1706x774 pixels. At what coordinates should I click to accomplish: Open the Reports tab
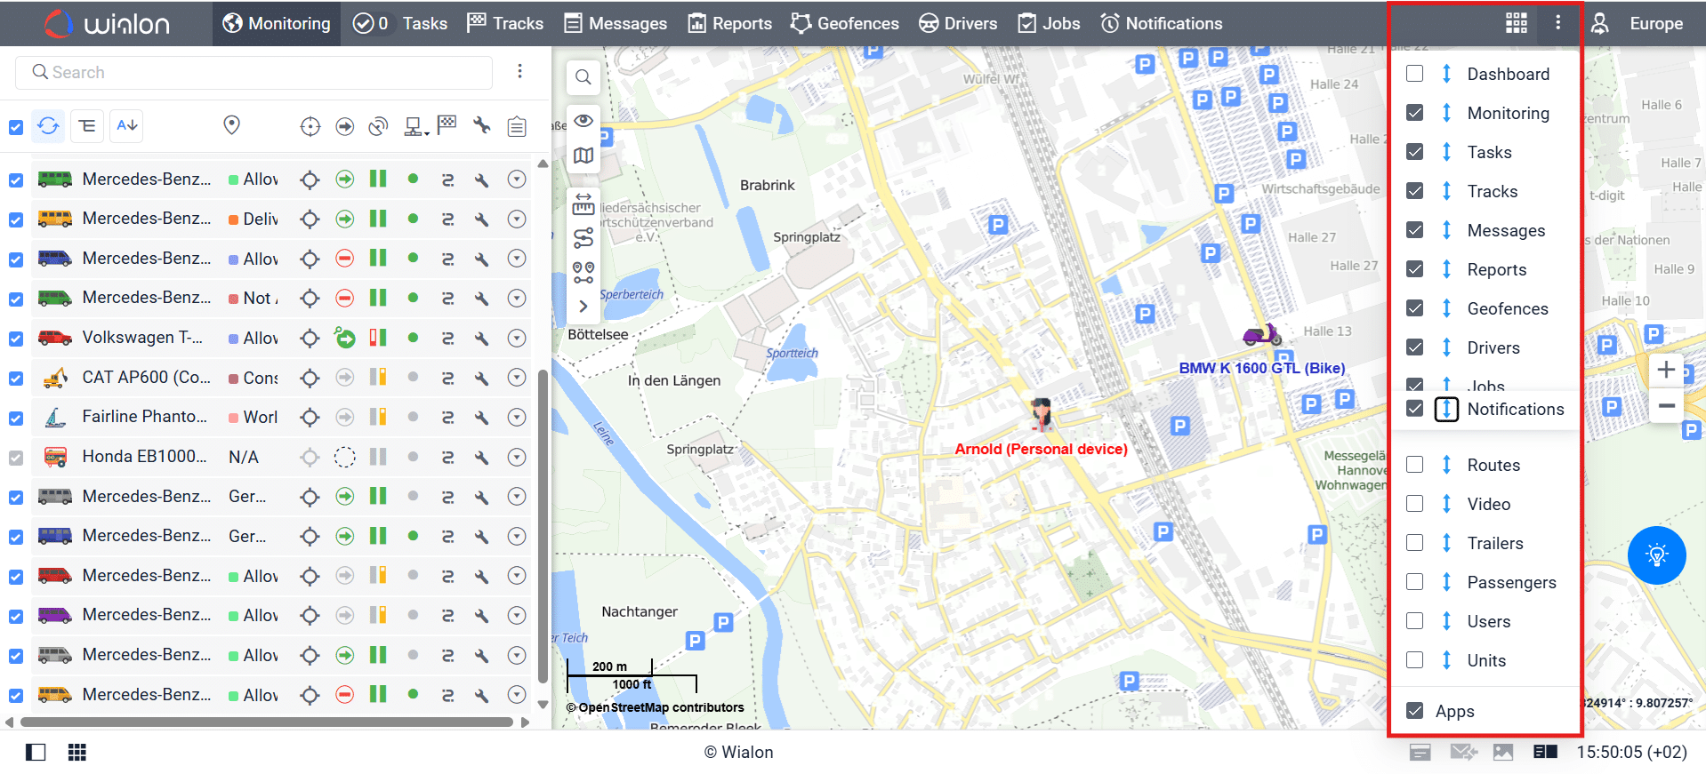tap(730, 23)
